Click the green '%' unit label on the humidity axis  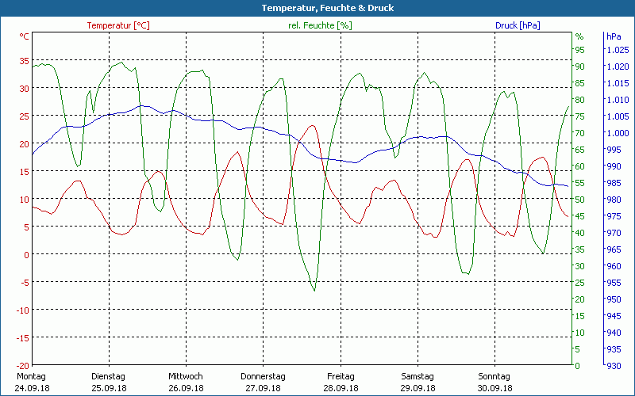(579, 36)
